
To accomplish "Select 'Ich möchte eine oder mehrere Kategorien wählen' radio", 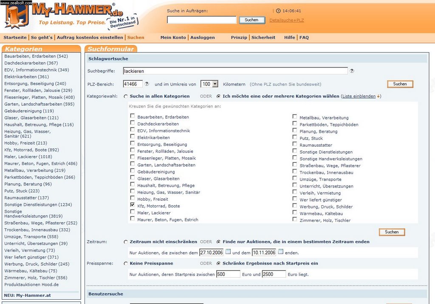I will coord(219,97).
